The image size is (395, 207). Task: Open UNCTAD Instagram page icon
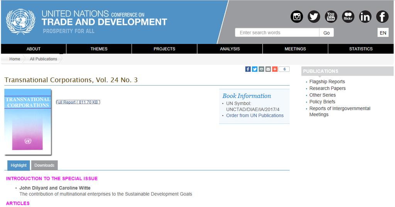click(x=297, y=17)
